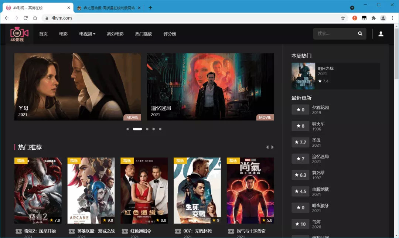This screenshot has height=238, width=399.
Task: Select the fourth carousel dot
Action: (x=154, y=129)
